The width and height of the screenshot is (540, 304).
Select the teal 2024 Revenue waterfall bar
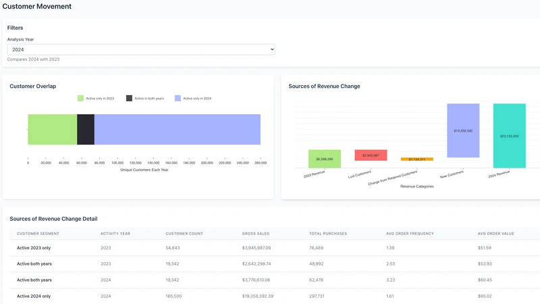point(510,136)
